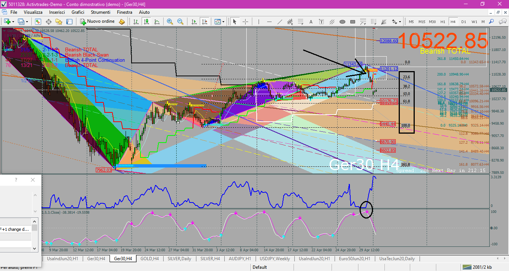Select the rectangle drawing tool
509x271 pixels.
[353, 22]
